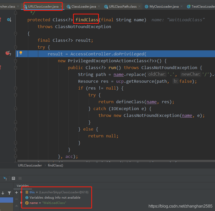Click the red navigation arrow at the top left
This screenshot has width=215, height=211.
click(1, 19)
